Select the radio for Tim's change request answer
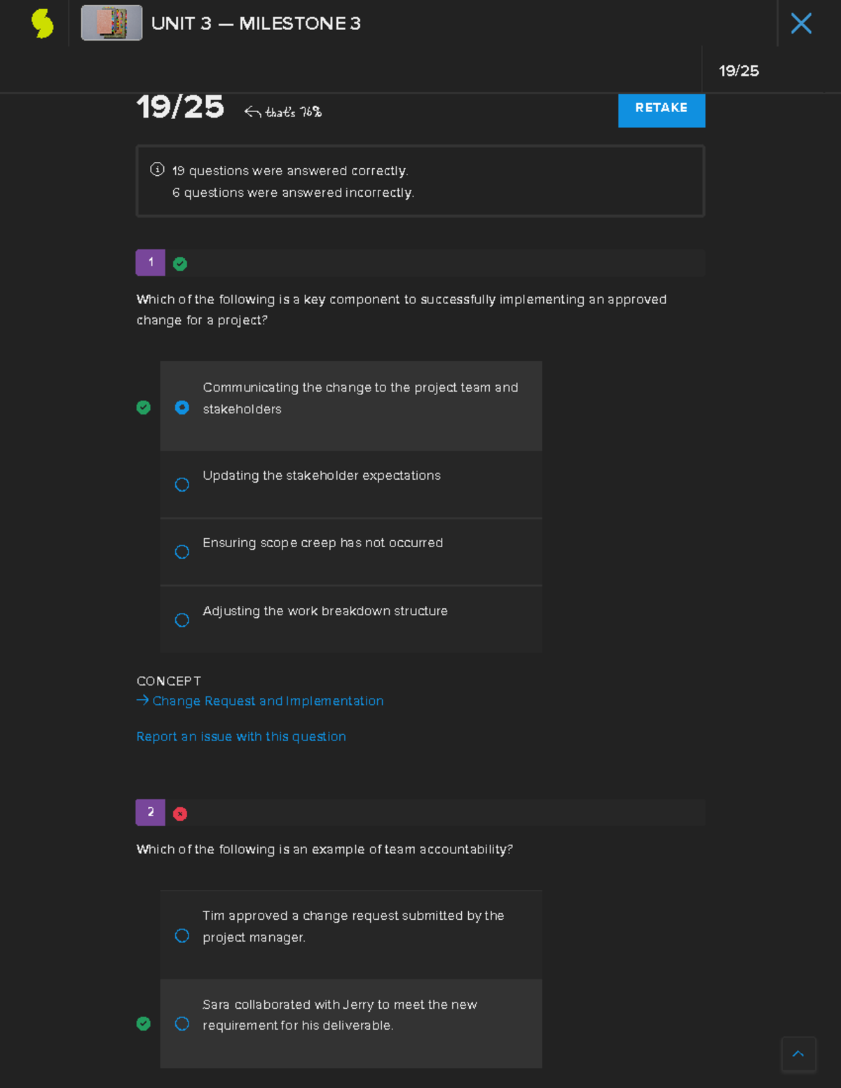Image resolution: width=841 pixels, height=1088 pixels. (x=182, y=935)
